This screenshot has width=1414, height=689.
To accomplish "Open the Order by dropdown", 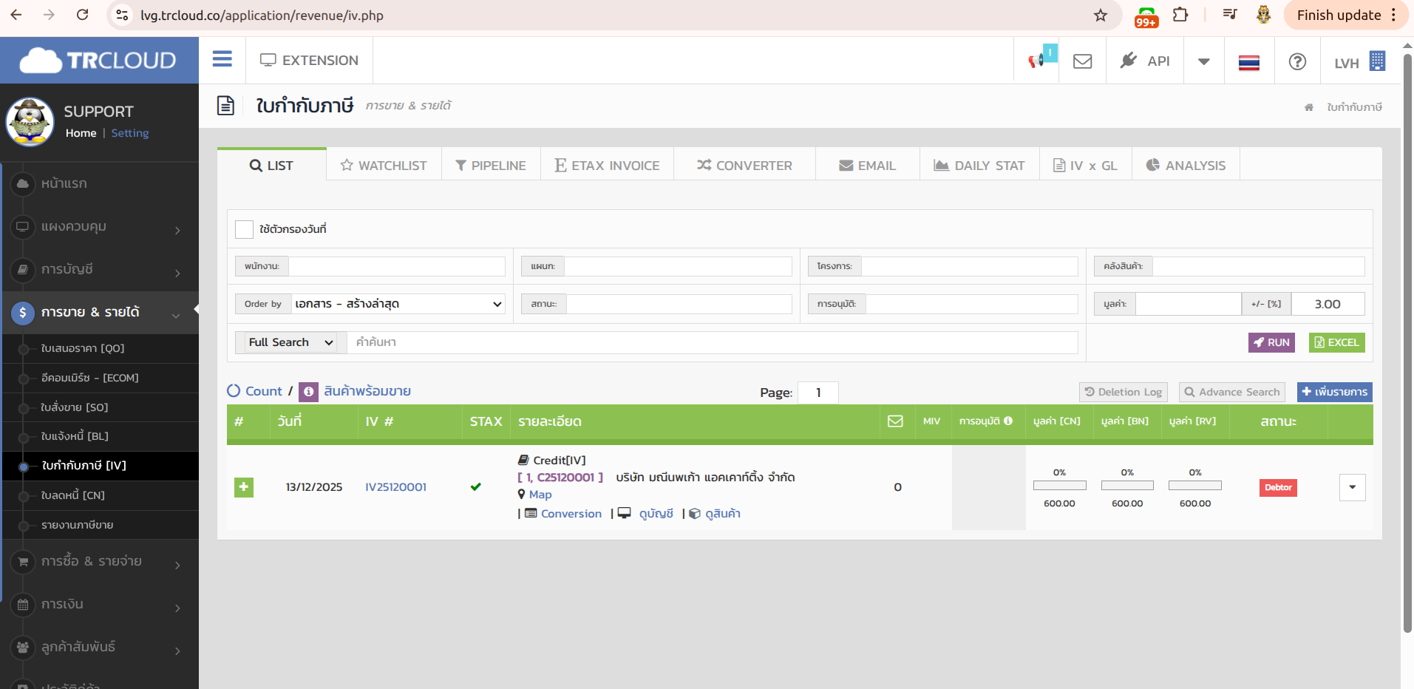I will click(x=398, y=304).
